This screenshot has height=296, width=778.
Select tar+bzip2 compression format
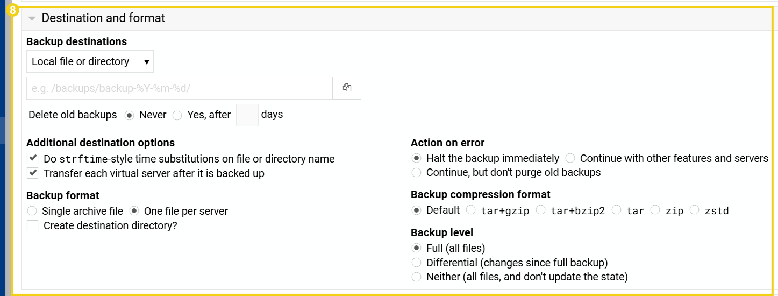pos(541,210)
